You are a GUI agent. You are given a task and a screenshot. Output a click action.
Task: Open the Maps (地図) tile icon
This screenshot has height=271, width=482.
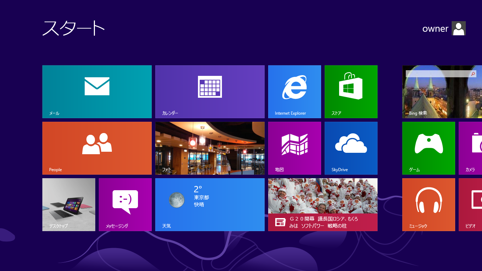(x=295, y=144)
